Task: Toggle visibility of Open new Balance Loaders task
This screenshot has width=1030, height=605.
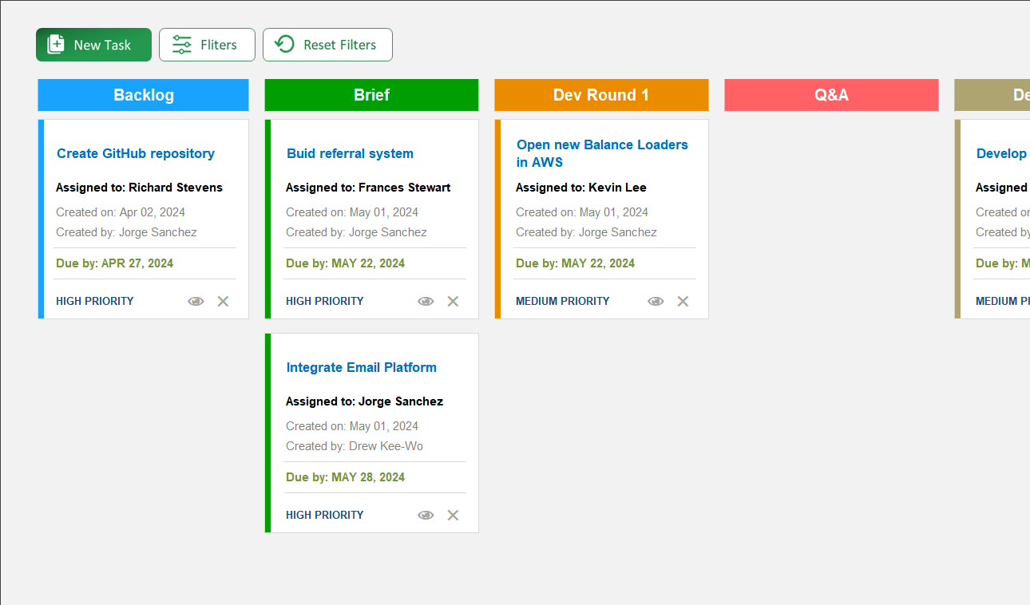Action: point(656,301)
